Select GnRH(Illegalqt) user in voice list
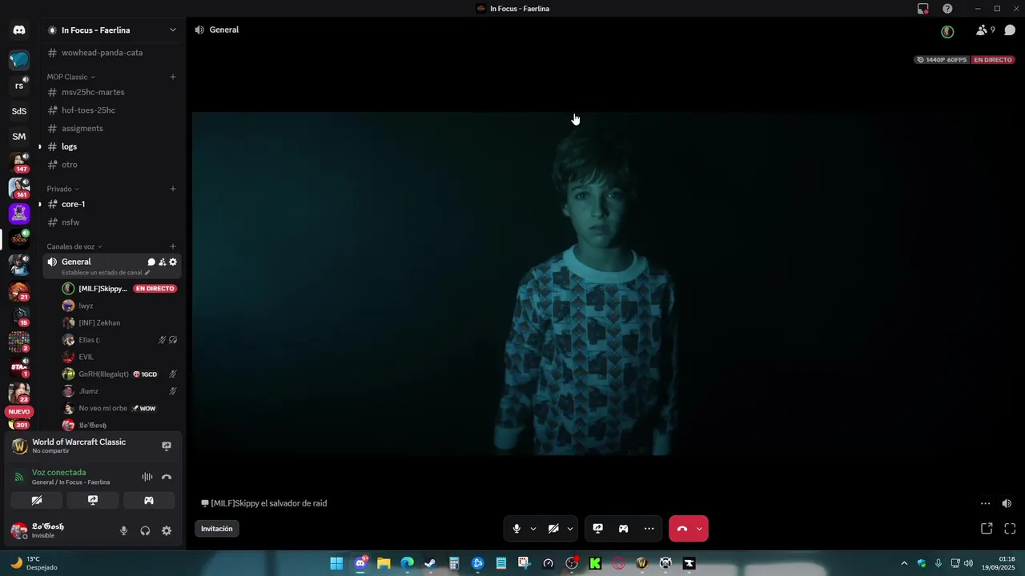This screenshot has height=576, width=1025. point(120,374)
